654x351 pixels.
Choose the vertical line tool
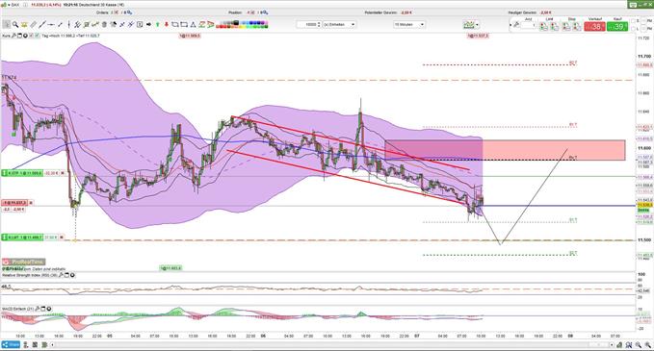68,25
